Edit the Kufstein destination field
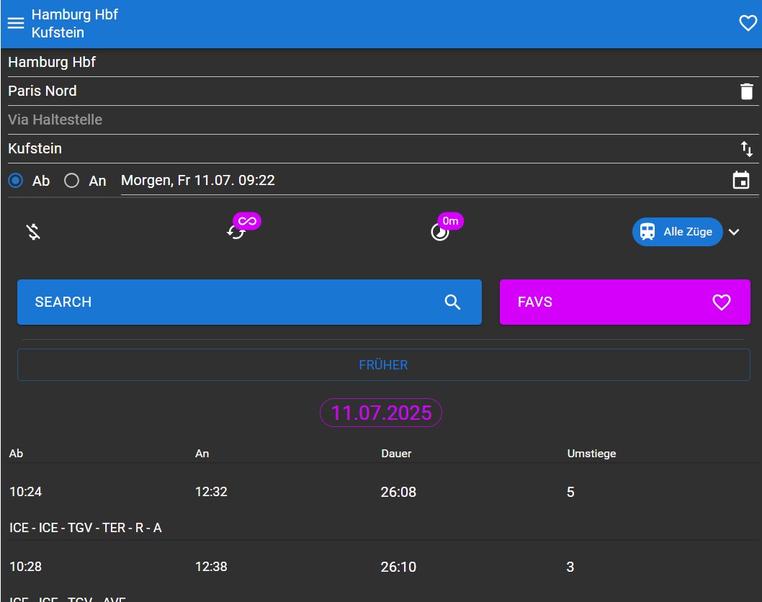Viewport: 762px width, 602px height. [372, 148]
